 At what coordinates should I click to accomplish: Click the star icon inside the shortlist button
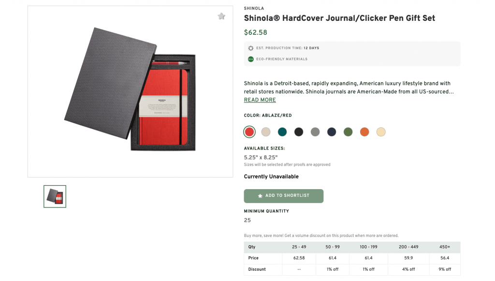261,196
